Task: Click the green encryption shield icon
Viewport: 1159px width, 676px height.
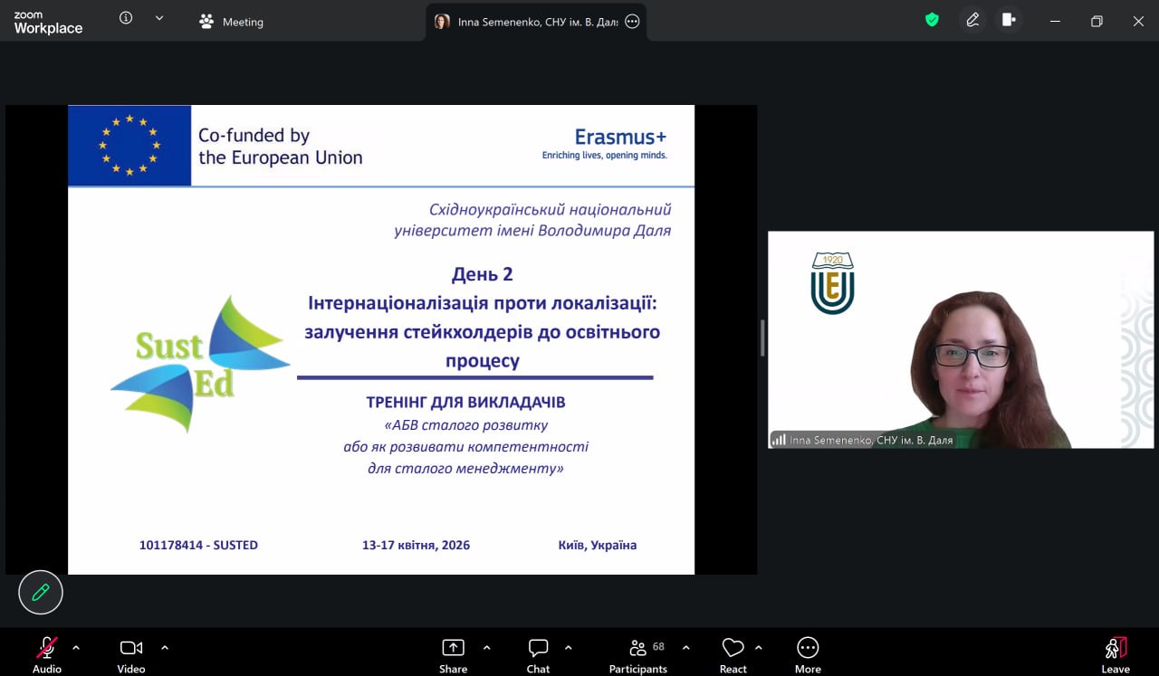Action: [x=932, y=20]
